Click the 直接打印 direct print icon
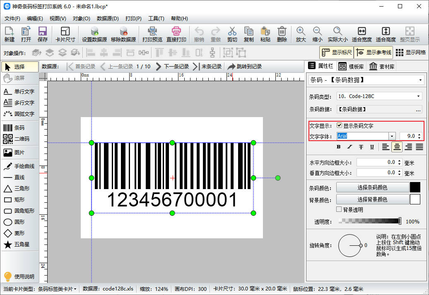Screen dimensions: 429x295 click(x=176, y=34)
